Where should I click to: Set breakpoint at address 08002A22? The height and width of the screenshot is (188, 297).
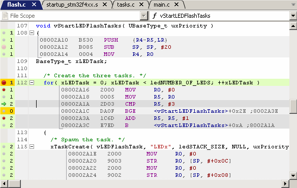coord(4,168)
